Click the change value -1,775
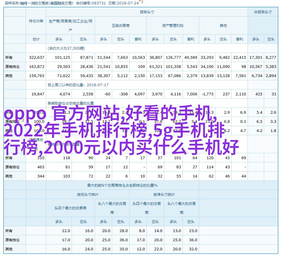The image size is (281, 256). coord(207,94)
